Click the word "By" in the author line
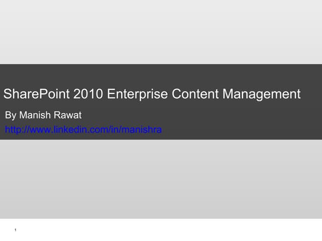Image resolution: width=322 pixels, height=241 pixels. [x=11, y=116]
